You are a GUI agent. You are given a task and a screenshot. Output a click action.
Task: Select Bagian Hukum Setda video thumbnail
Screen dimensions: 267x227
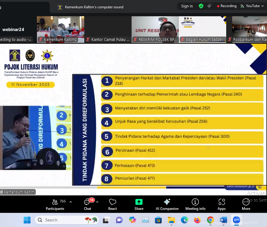click(203, 29)
